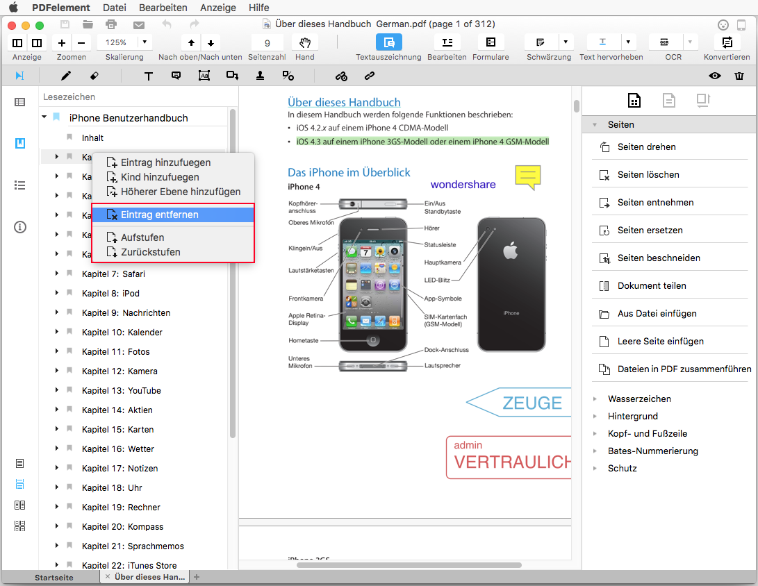Choose the Text (T) annotation tool
Image resolution: width=758 pixels, height=586 pixels.
tap(149, 76)
